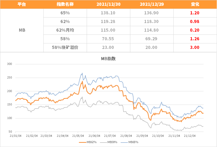This screenshot has height=147, width=217.
Task: Click the 2021/12/30 column header
Action: tap(108, 4)
